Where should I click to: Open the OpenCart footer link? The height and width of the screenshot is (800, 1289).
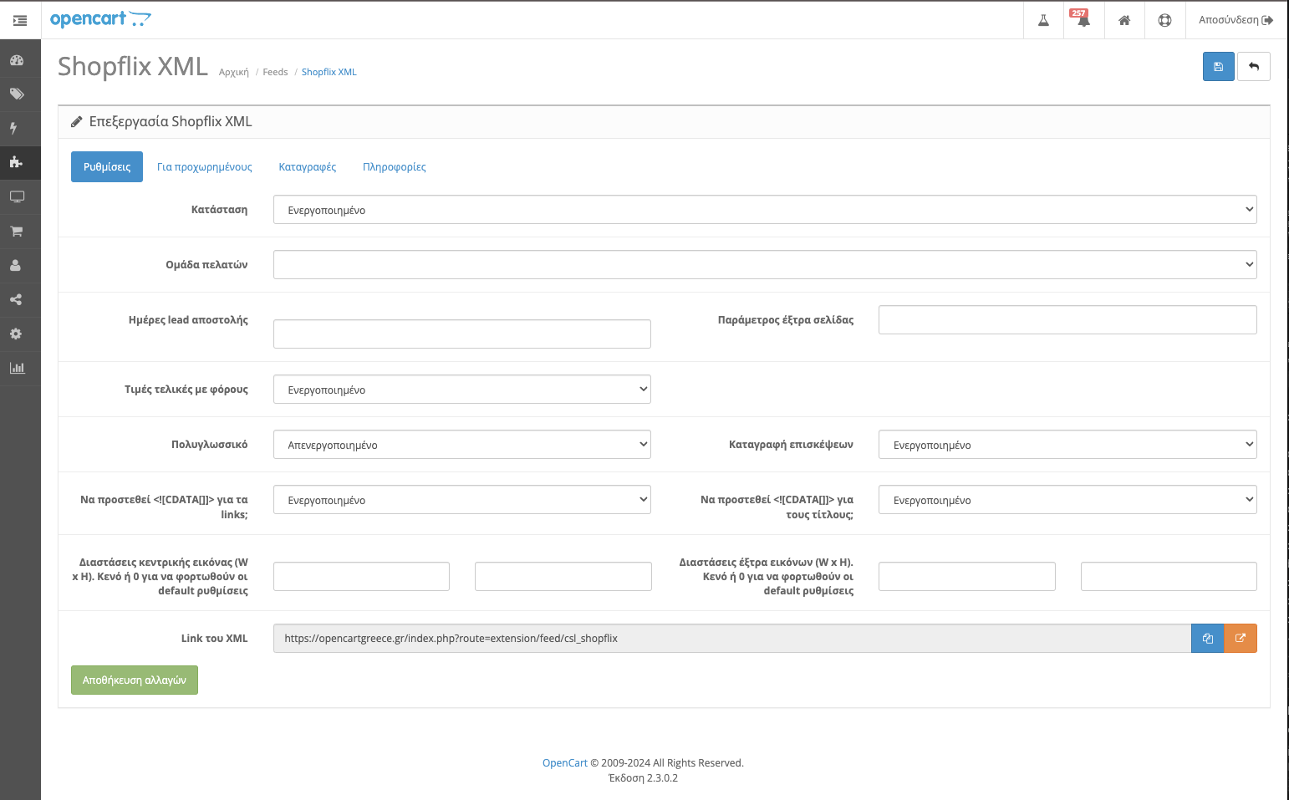[565, 763]
